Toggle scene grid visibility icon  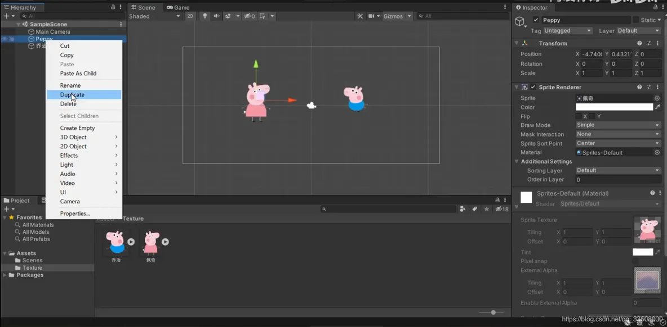tap(262, 16)
